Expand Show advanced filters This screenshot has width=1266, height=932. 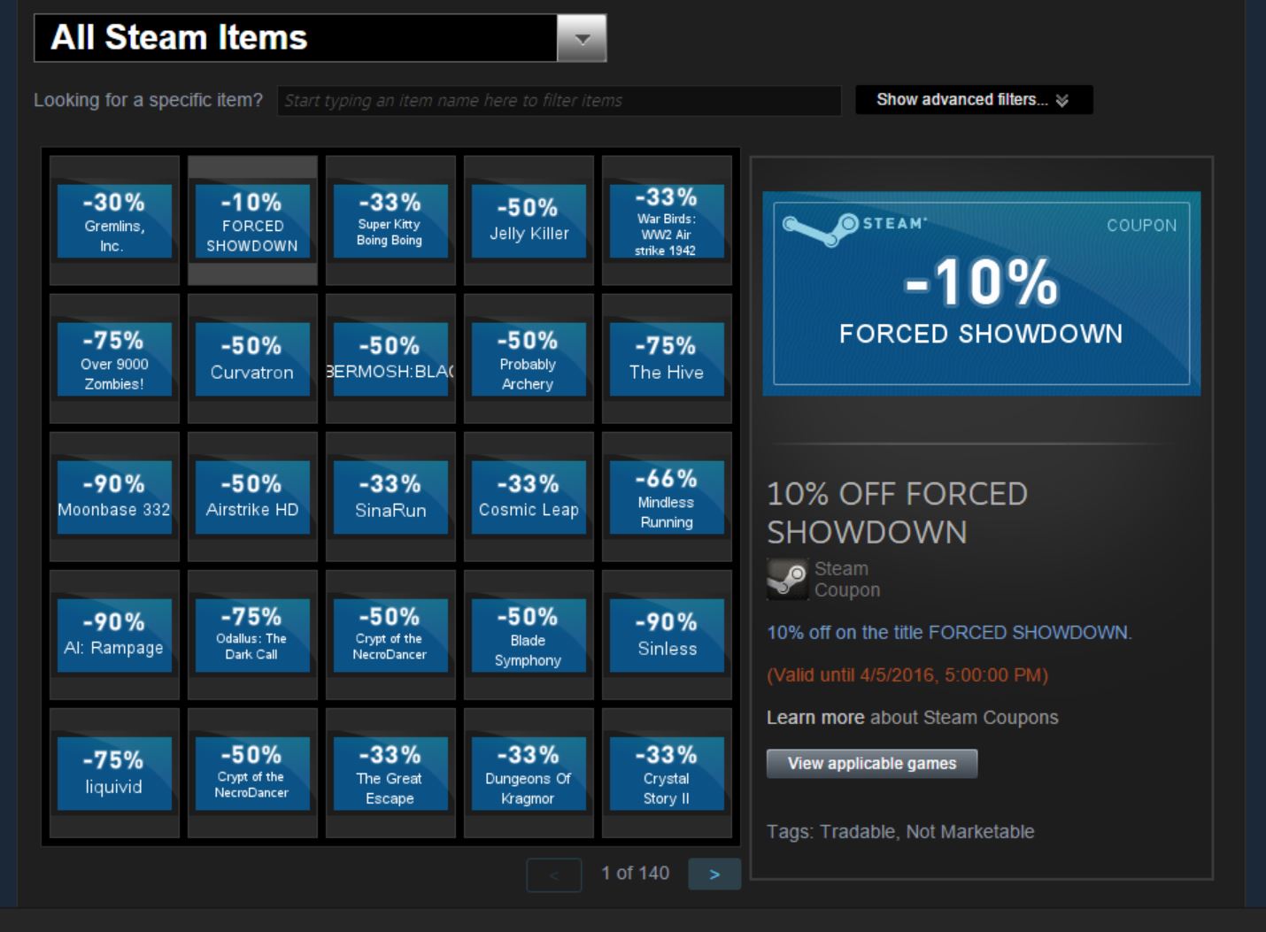pos(973,100)
